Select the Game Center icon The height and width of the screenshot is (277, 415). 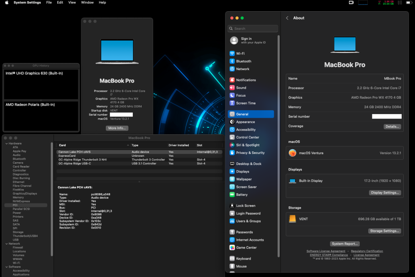[x=232, y=248]
